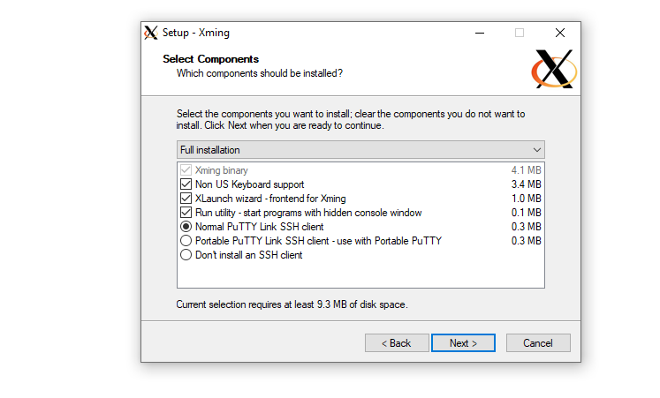Viewport: 660px width, 398px height.
Task: Minimize the Xming setup window
Action: 478,33
